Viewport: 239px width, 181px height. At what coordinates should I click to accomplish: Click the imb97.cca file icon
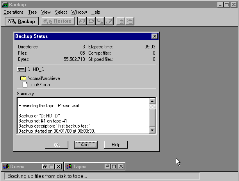[25, 85]
